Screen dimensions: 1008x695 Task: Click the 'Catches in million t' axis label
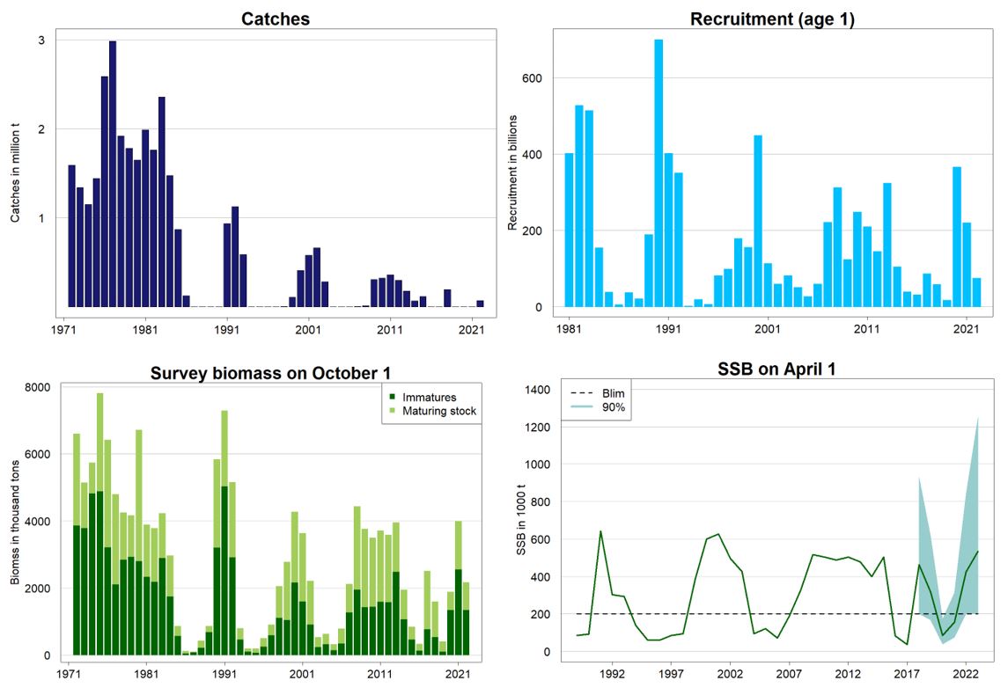(x=17, y=172)
